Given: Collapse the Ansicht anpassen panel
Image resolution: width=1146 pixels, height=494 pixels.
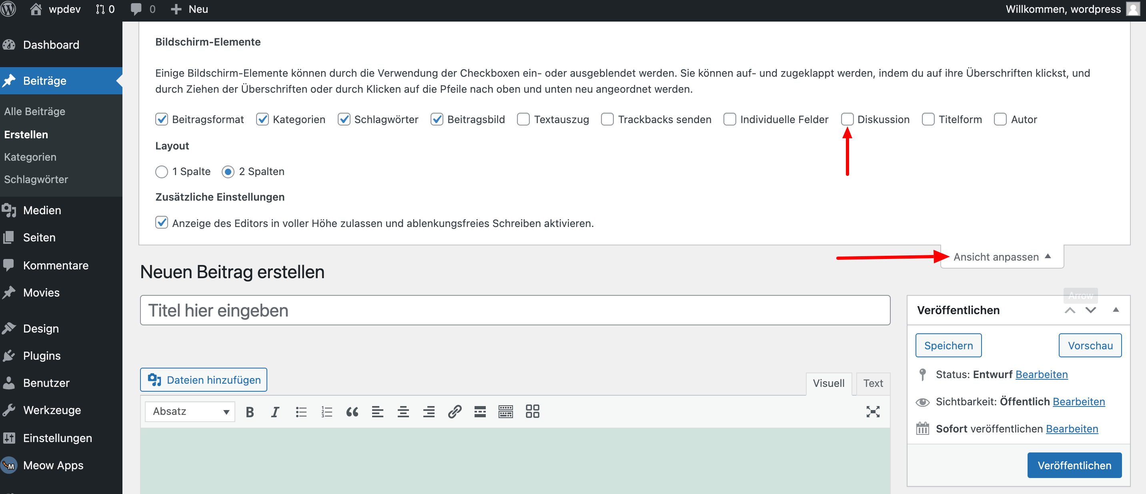Looking at the screenshot, I should tap(1001, 257).
